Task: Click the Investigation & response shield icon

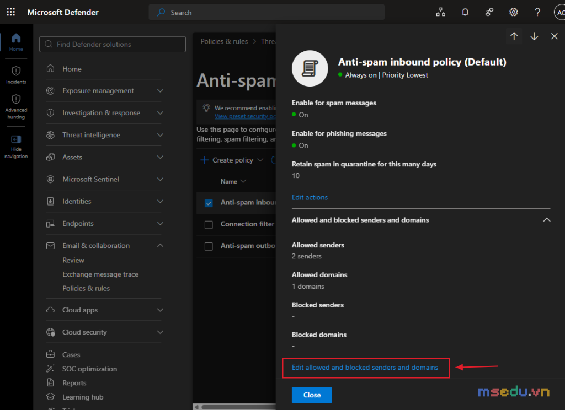Action: (x=50, y=112)
